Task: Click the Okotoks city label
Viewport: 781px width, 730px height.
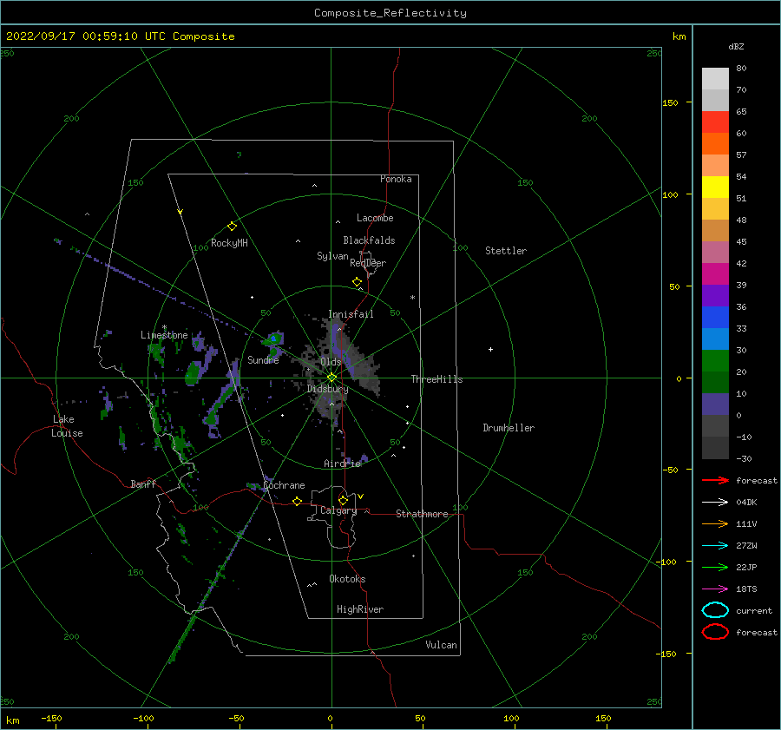Action: pos(347,579)
